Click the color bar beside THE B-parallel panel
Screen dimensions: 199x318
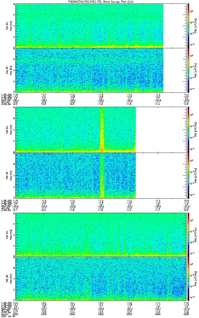188,279
